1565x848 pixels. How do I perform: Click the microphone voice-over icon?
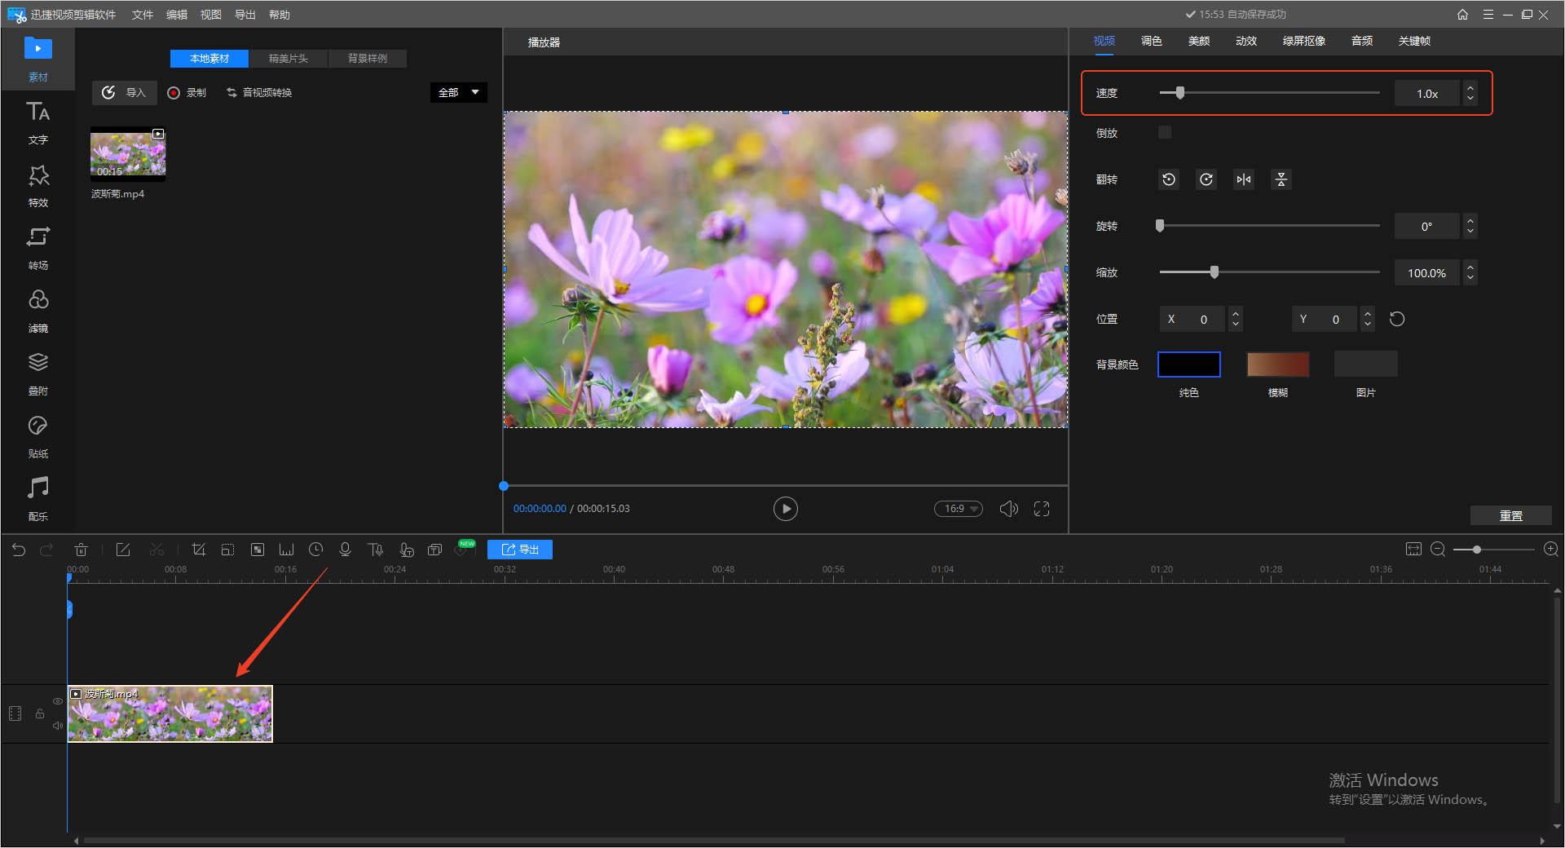345,550
